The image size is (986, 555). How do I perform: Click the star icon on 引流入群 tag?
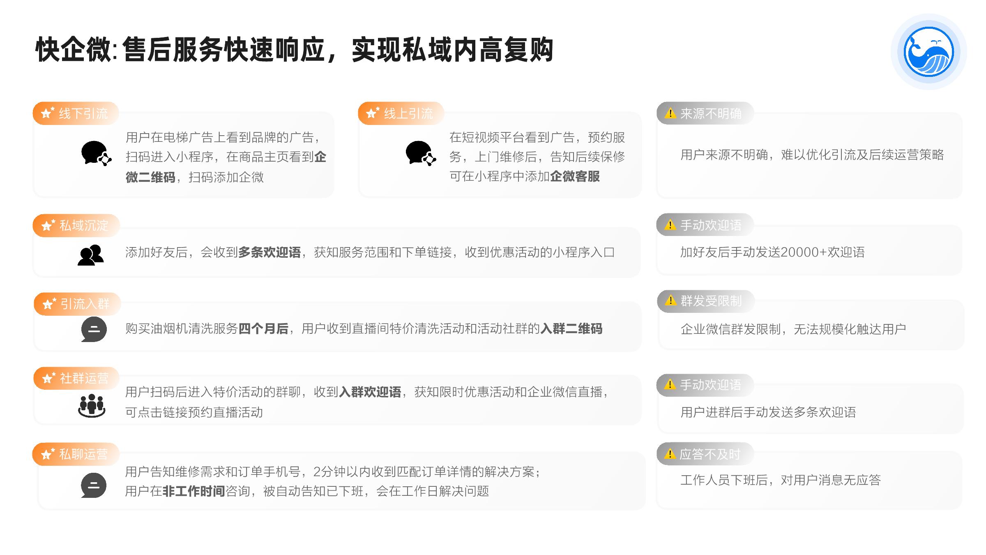pos(49,303)
